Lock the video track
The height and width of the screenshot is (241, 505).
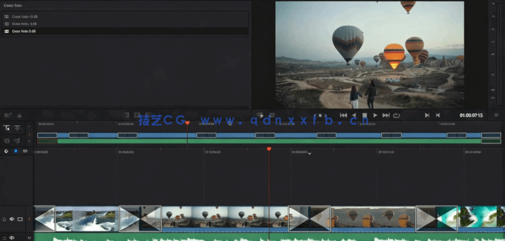[x=4, y=219]
